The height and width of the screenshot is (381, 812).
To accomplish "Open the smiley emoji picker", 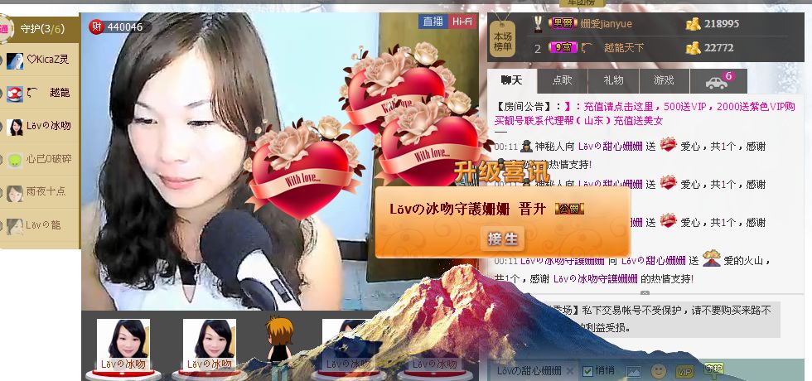I will tap(659, 371).
